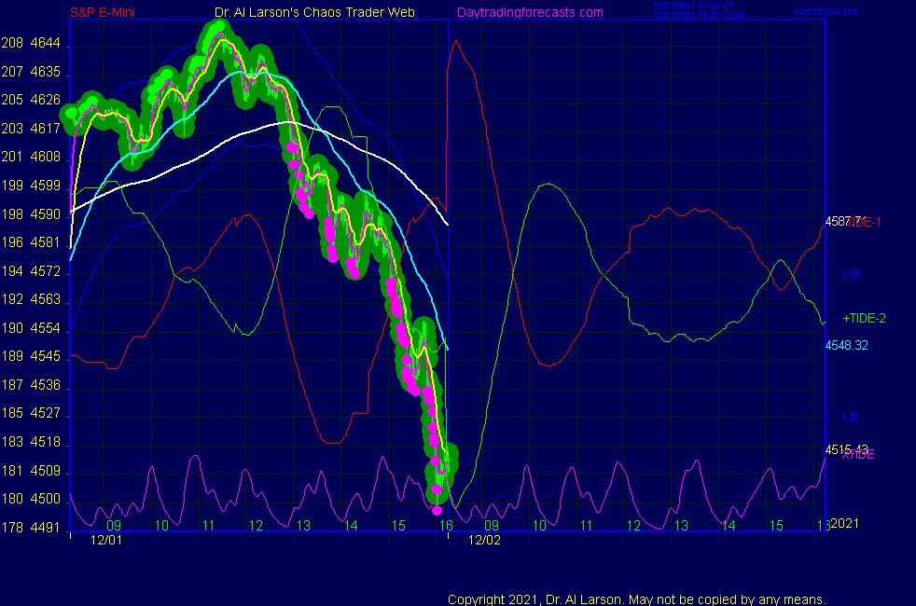The image size is (916, 606).
Task: Click the blue UB upper band label
Action: [x=851, y=275]
